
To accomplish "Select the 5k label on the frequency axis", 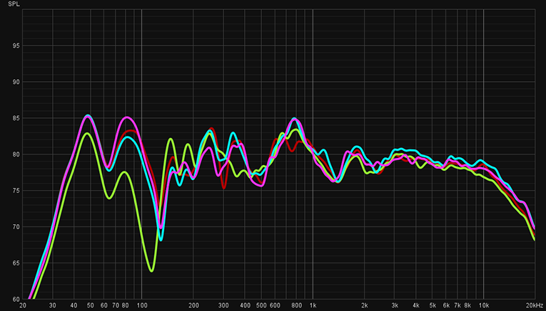I will 433,305.
